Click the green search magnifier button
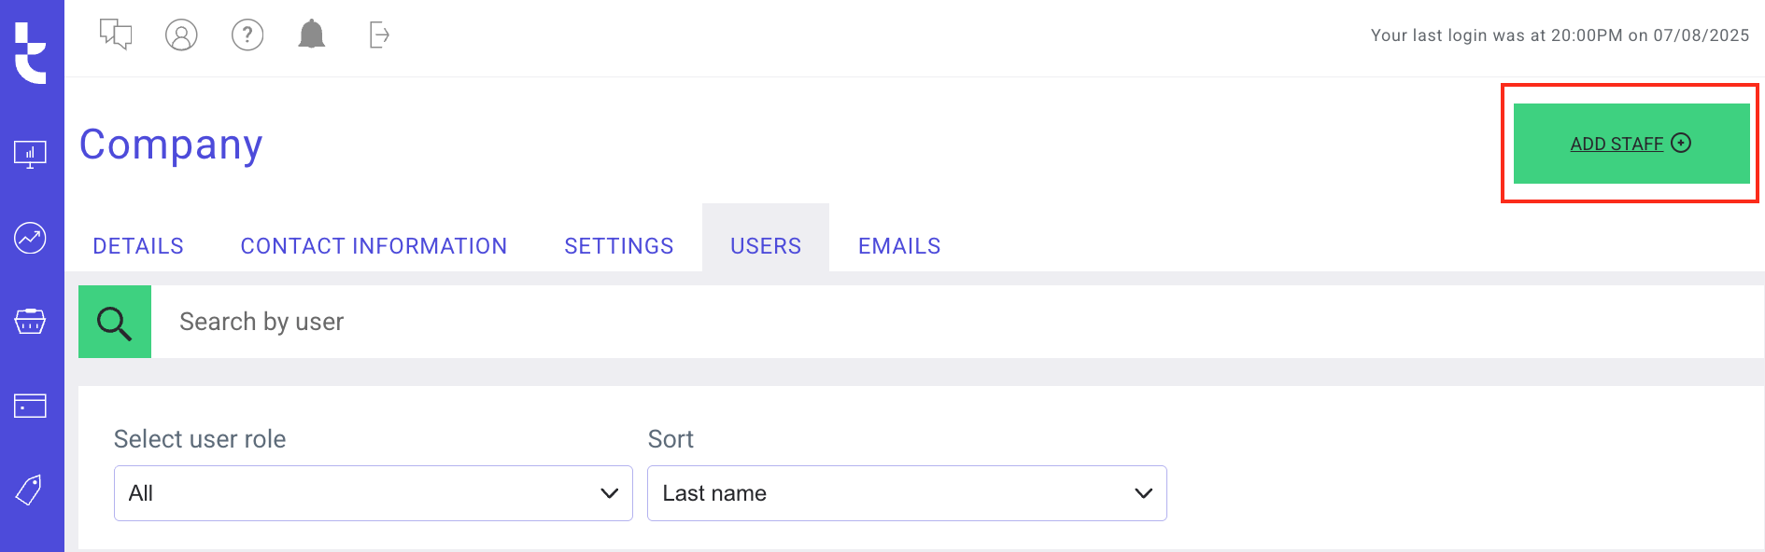The height and width of the screenshot is (552, 1765). [115, 322]
